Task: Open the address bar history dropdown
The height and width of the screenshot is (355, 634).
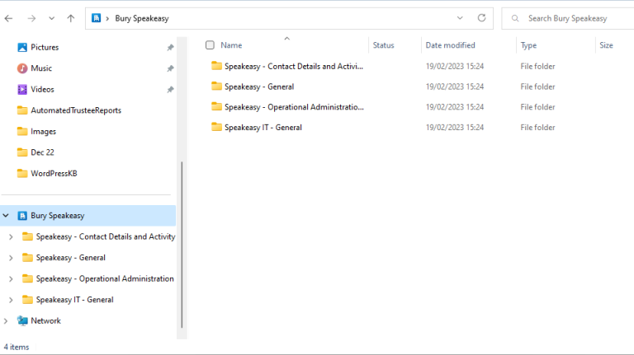Action: (x=460, y=18)
